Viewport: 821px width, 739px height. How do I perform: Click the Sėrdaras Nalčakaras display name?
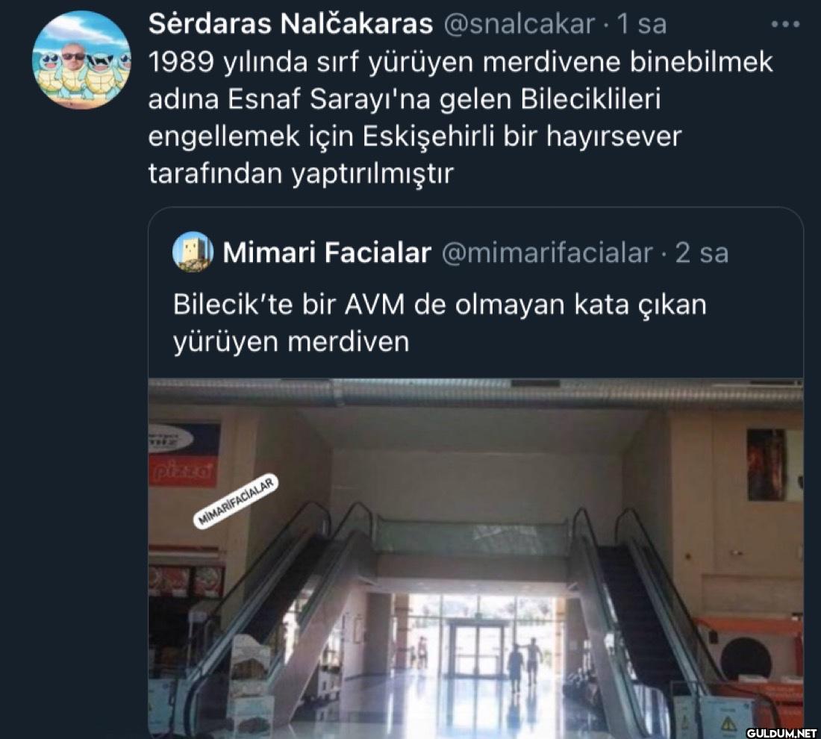(x=290, y=24)
